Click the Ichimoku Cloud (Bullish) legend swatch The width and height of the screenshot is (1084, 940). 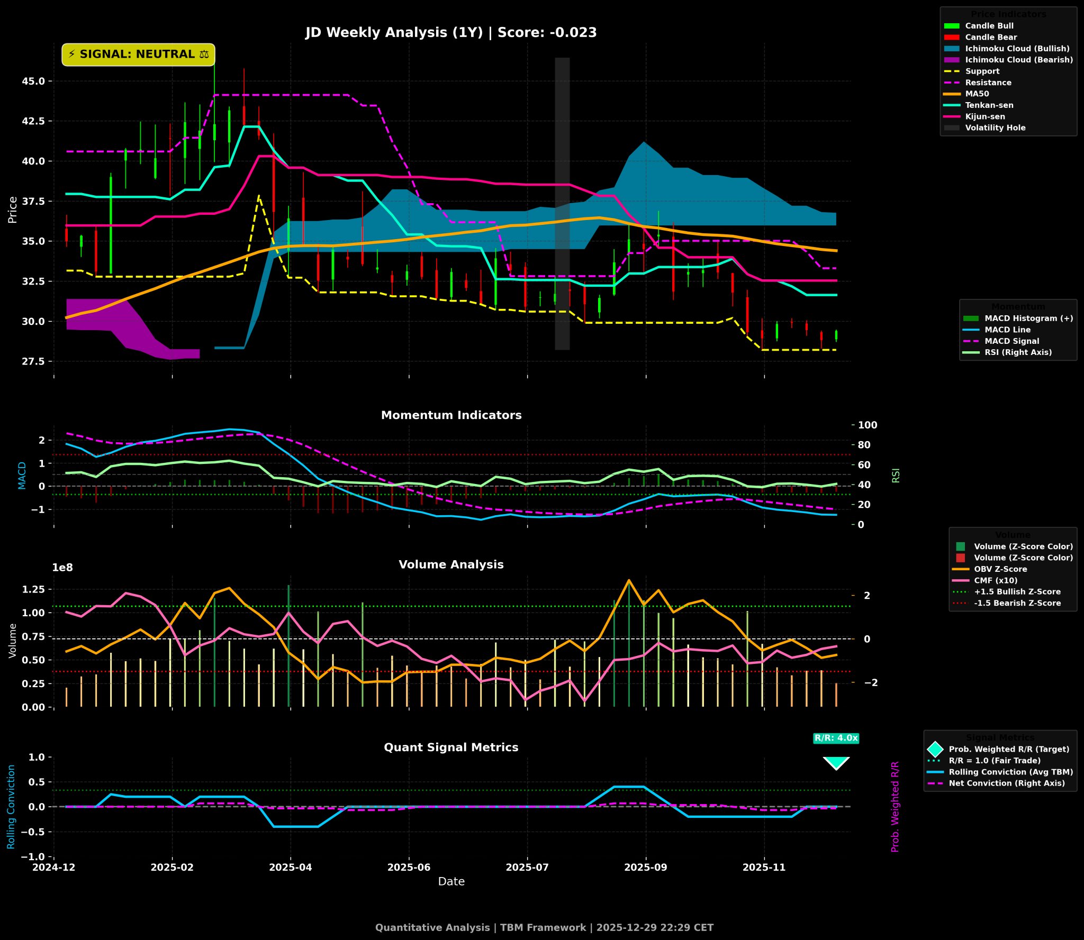click(x=951, y=49)
